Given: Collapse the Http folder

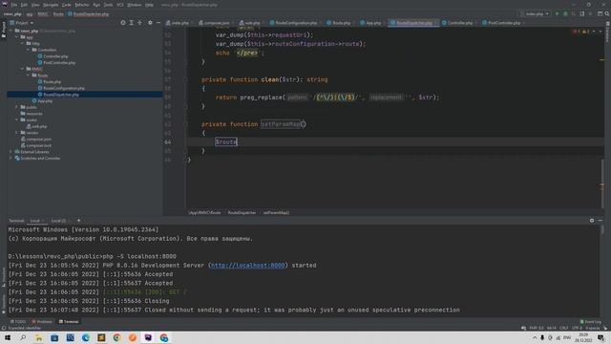Looking at the screenshot, I should [x=23, y=43].
